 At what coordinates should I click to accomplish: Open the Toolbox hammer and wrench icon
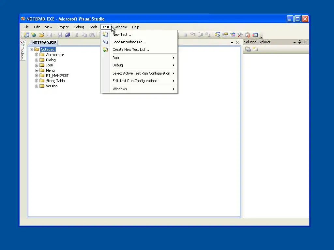coord(240,35)
